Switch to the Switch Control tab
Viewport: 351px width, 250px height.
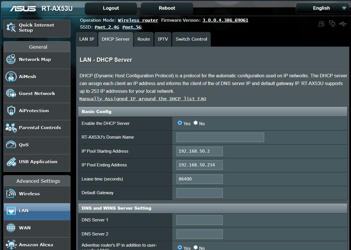click(x=191, y=39)
